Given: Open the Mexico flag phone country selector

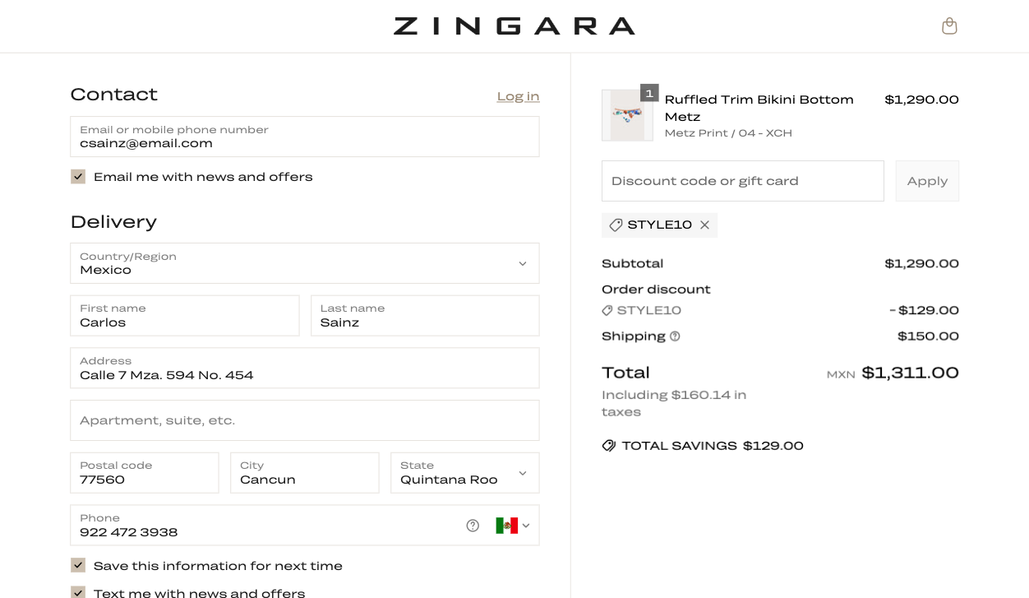Looking at the screenshot, I should point(513,526).
